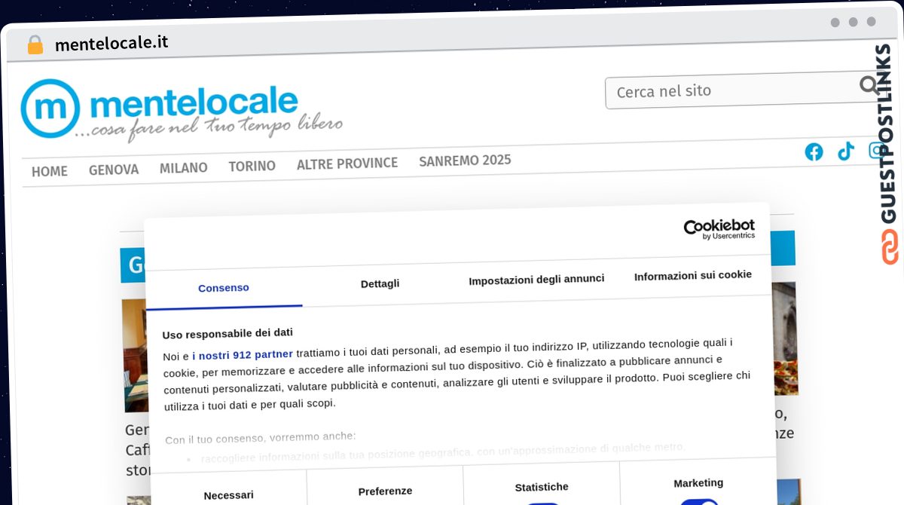This screenshot has height=505, width=904.
Task: Open the article thumbnail left of dialog
Action: 135,356
